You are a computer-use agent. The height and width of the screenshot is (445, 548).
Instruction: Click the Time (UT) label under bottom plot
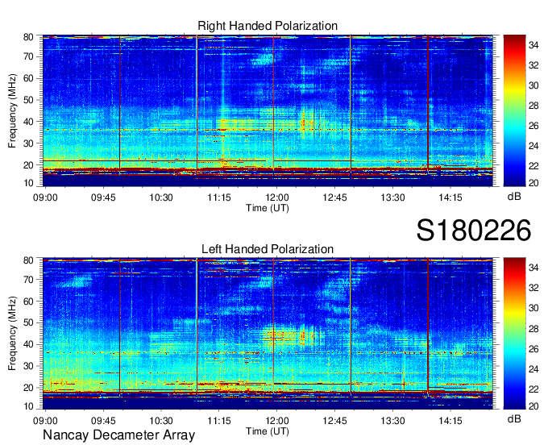[x=268, y=431]
